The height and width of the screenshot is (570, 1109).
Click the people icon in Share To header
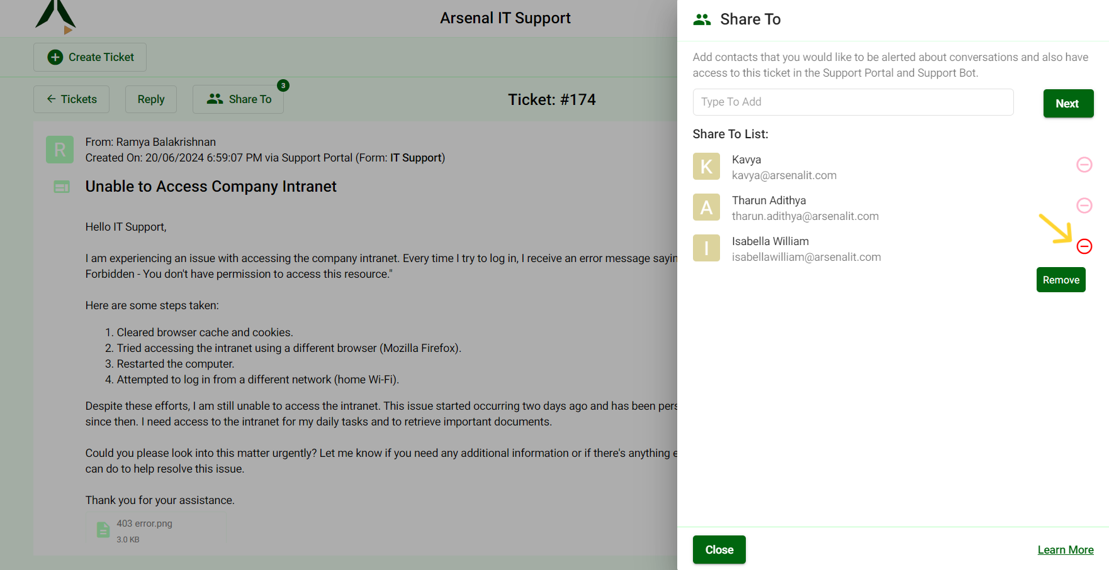(702, 19)
